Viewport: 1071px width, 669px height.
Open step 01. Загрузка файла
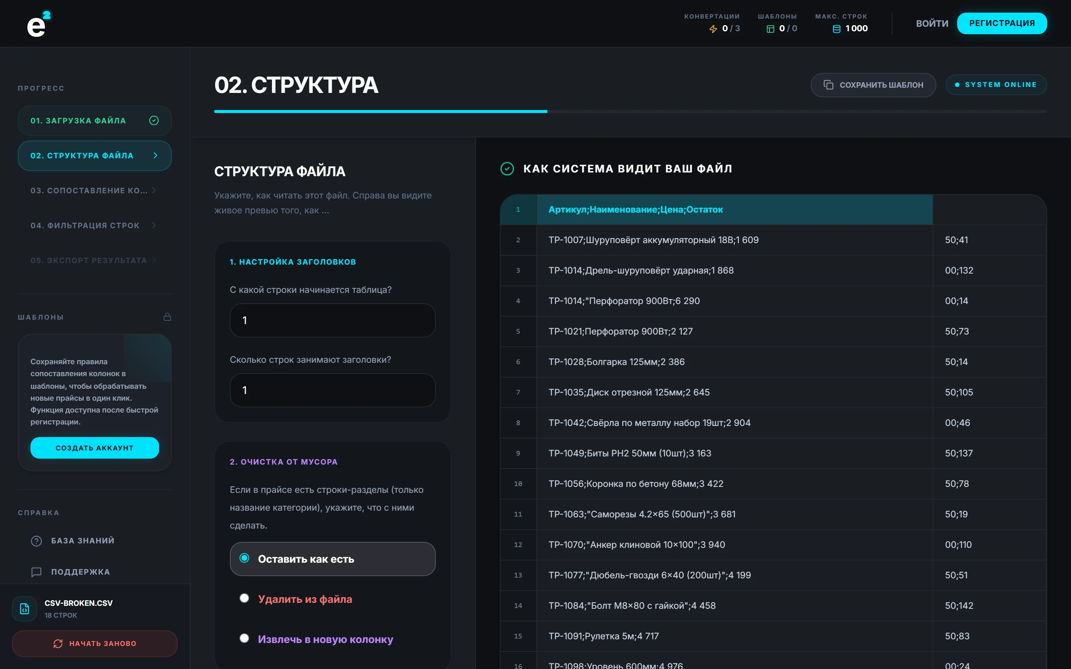click(95, 120)
